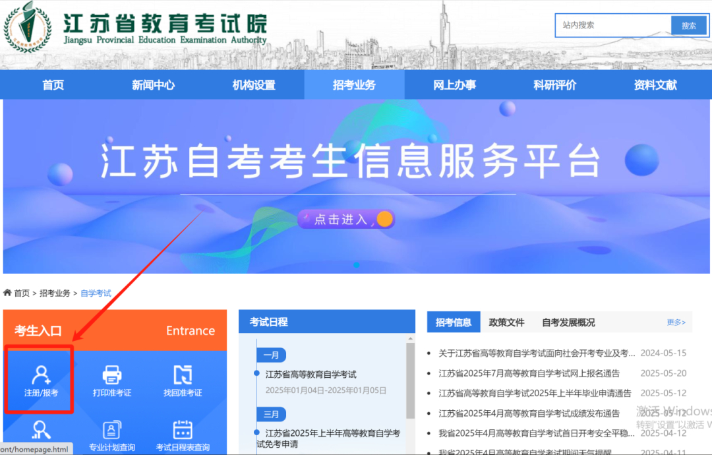Click 首页 text in the breadcrumb
Viewport: 712px width, 455px height.
pyautogui.click(x=22, y=293)
